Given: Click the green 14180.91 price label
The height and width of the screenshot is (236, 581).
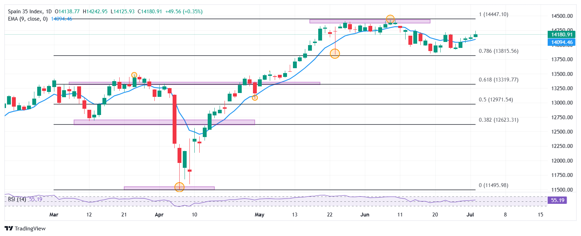Looking at the screenshot, I should (x=561, y=35).
